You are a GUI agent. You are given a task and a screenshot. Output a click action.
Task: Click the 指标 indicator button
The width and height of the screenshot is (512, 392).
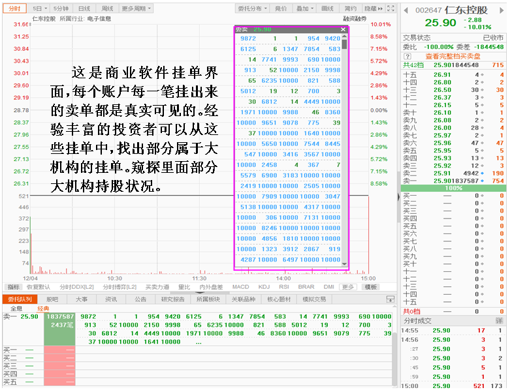click(x=13, y=287)
